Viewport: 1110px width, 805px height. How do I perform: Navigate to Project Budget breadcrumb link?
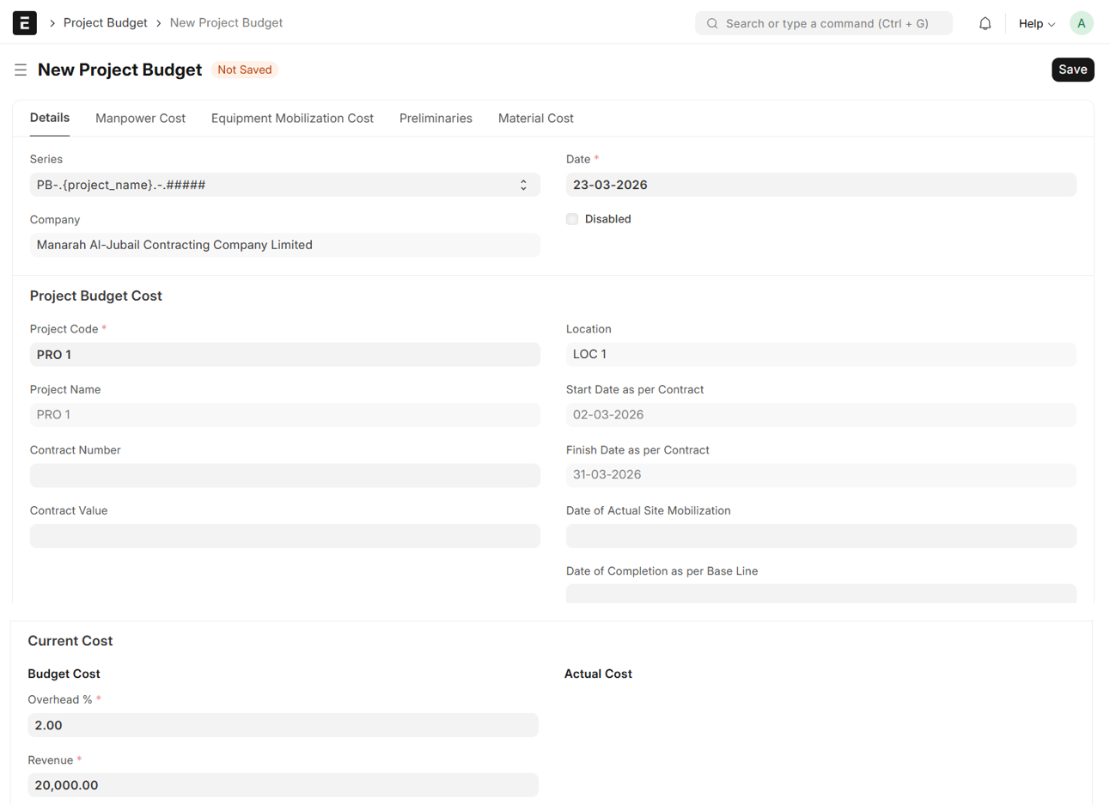pos(105,23)
